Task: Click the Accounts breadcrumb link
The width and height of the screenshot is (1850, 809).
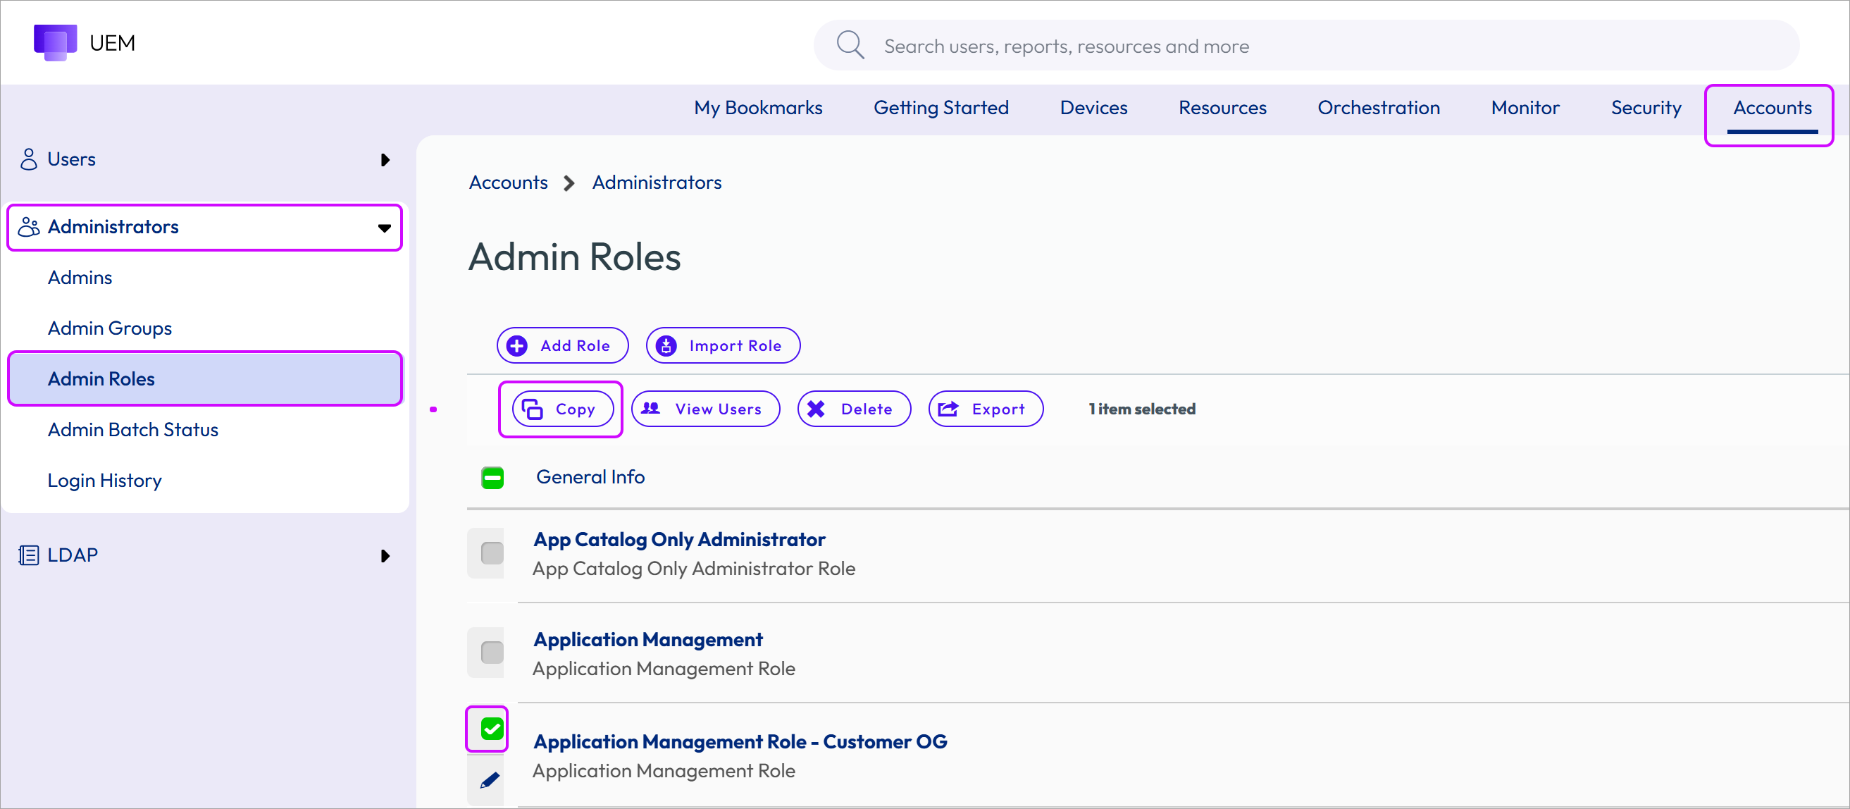Action: [x=508, y=183]
